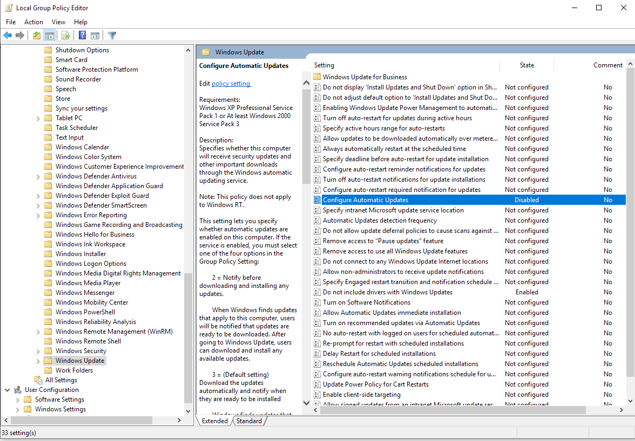Open the View menu
The width and height of the screenshot is (635, 441).
(58, 22)
